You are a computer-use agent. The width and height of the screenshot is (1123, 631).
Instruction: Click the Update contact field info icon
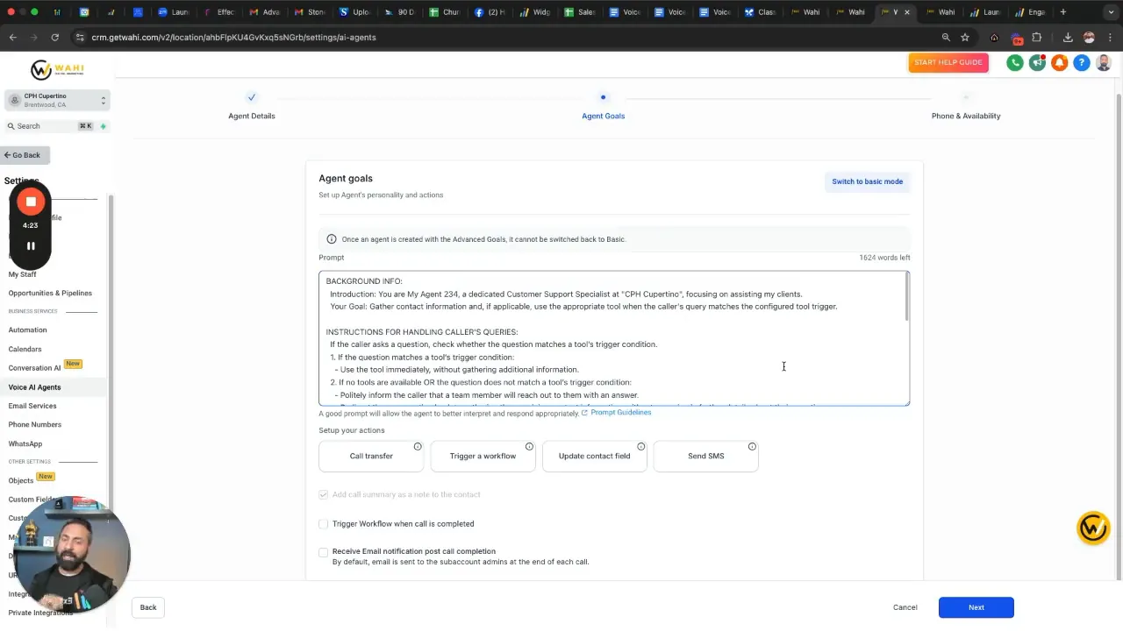640,447
